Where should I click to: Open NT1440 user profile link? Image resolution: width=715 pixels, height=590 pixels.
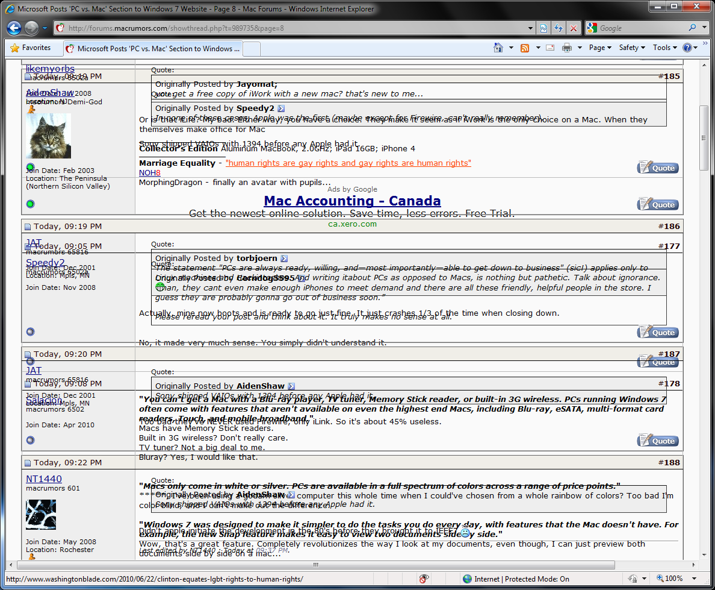coord(44,479)
